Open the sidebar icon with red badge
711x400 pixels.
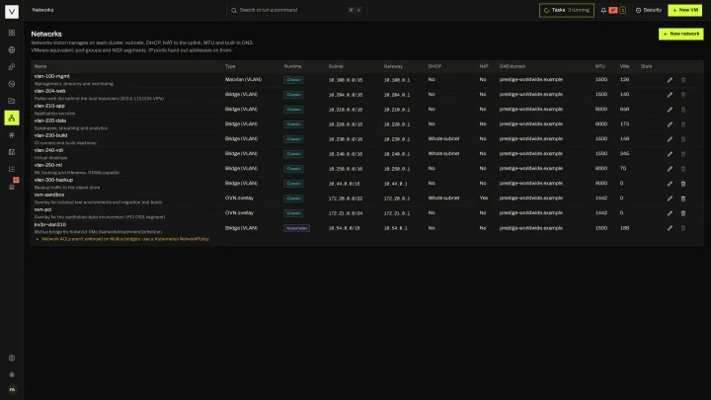click(x=12, y=186)
